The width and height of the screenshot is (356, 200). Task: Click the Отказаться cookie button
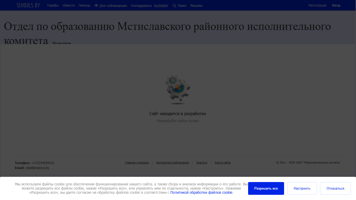[x=335, y=188]
